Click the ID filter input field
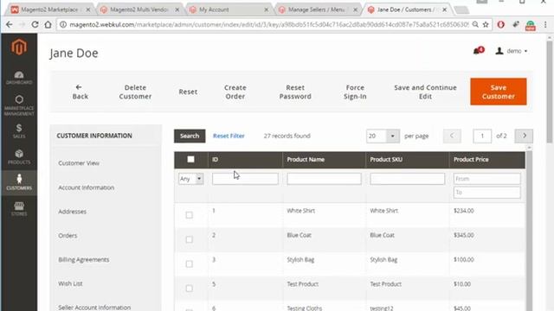The height and width of the screenshot is (311, 554). tap(245, 179)
